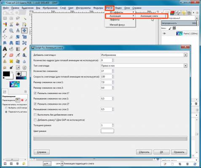201x168 pixels.
Task: Enable 'Добавить рамку?' checkbox
Action: [x=35, y=120]
